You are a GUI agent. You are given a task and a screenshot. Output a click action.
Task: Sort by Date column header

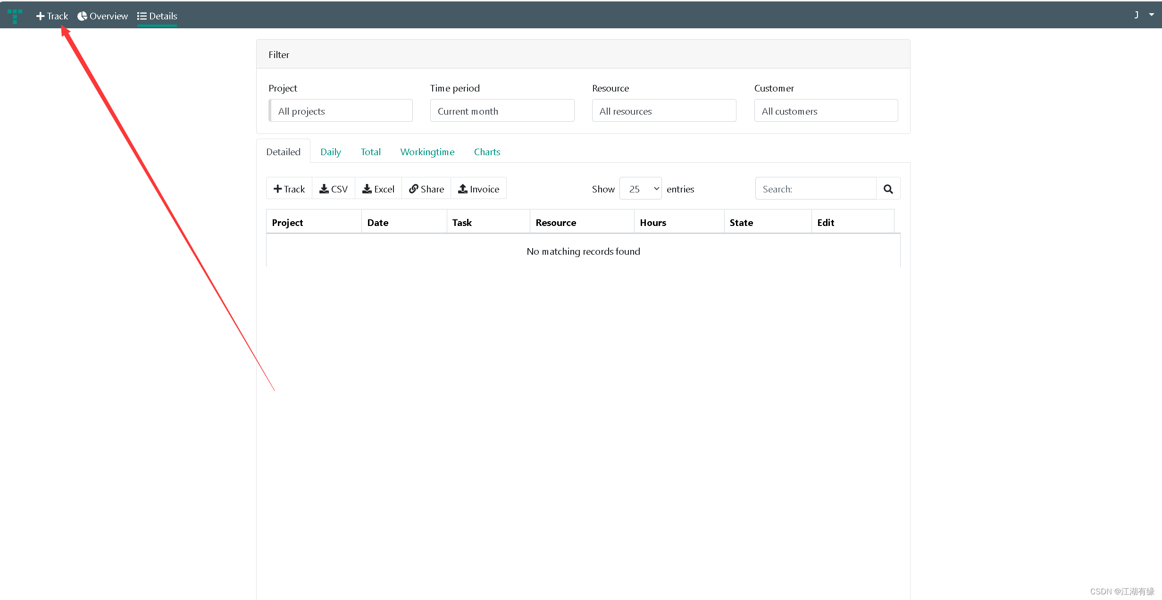404,222
